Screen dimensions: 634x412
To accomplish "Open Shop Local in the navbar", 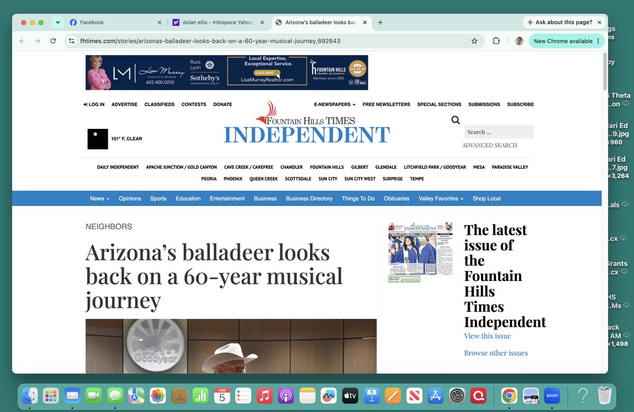I will pos(487,199).
